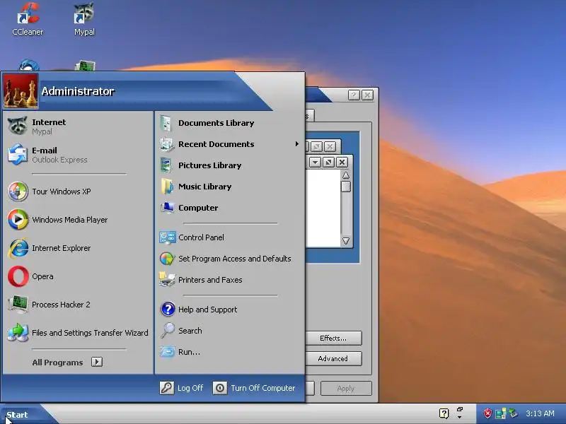Open Documents Library

[x=229, y=123]
